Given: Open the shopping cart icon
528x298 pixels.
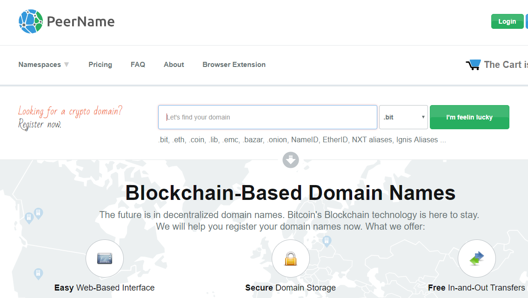Looking at the screenshot, I should click(x=473, y=65).
